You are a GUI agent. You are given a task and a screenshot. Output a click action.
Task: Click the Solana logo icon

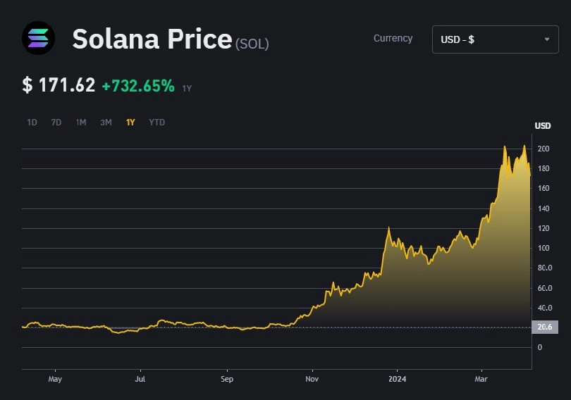click(38, 38)
